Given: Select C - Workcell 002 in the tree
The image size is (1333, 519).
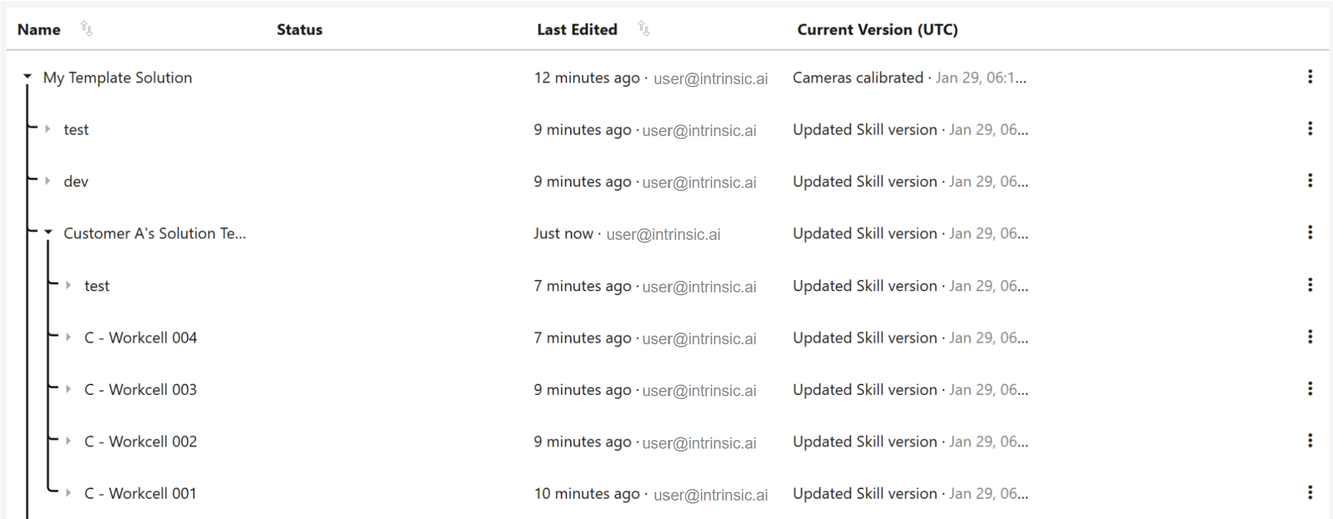Looking at the screenshot, I should point(141,442).
